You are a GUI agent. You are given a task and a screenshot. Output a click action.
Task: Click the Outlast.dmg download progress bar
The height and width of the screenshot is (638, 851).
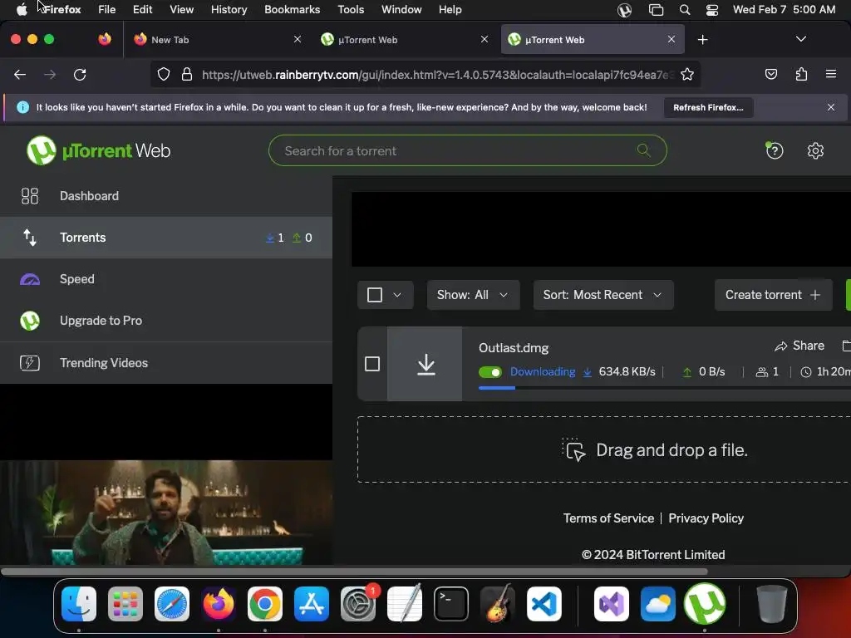pyautogui.click(x=664, y=388)
